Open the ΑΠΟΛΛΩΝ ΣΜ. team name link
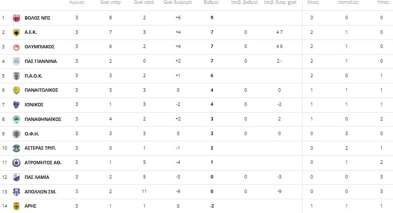The width and height of the screenshot is (393, 213). [x=40, y=192]
